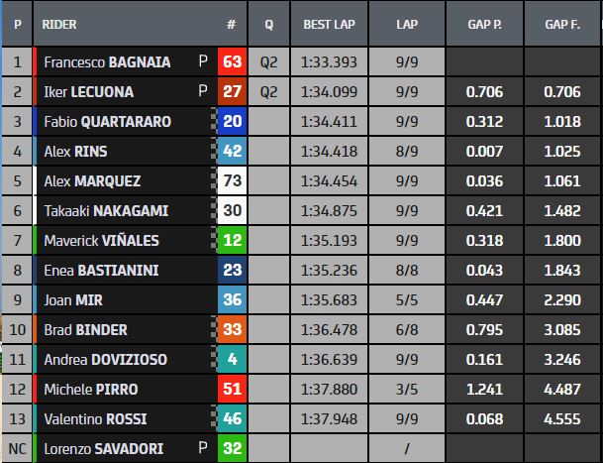This screenshot has width=603, height=463.
Task: Open Takaaki NAKAGAMI's rider row
Action: point(106,210)
